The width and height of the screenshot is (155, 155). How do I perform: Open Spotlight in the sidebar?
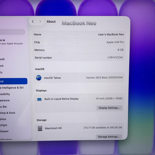(4, 125)
